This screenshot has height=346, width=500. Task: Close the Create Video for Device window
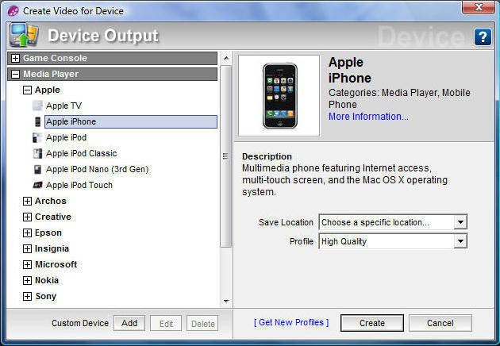point(479,7)
